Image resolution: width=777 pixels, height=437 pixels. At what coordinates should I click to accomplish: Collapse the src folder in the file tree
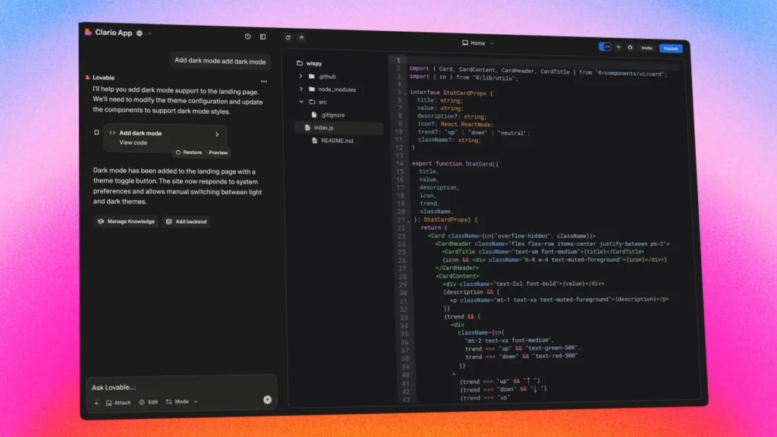click(x=301, y=101)
